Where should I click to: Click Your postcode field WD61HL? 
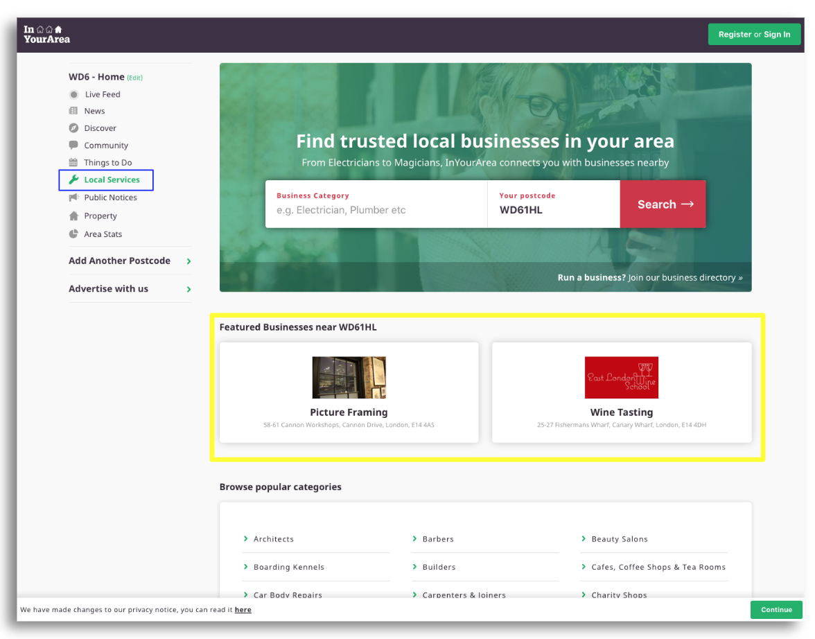pos(554,204)
